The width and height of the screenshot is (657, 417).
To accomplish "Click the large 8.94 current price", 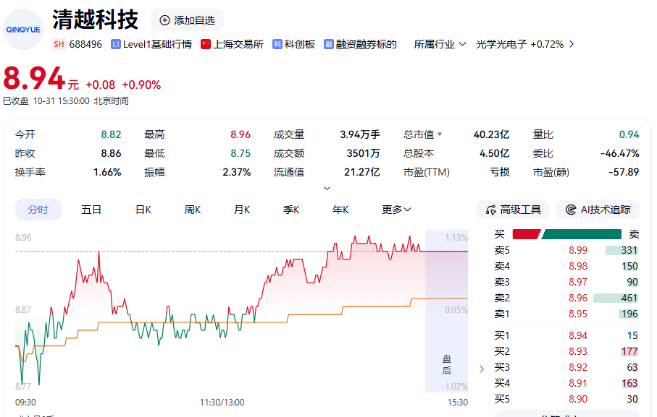I will click(x=34, y=79).
